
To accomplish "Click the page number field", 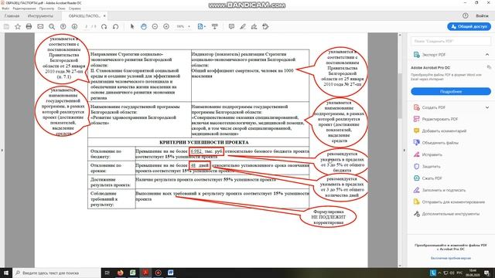I will coord(87,27).
